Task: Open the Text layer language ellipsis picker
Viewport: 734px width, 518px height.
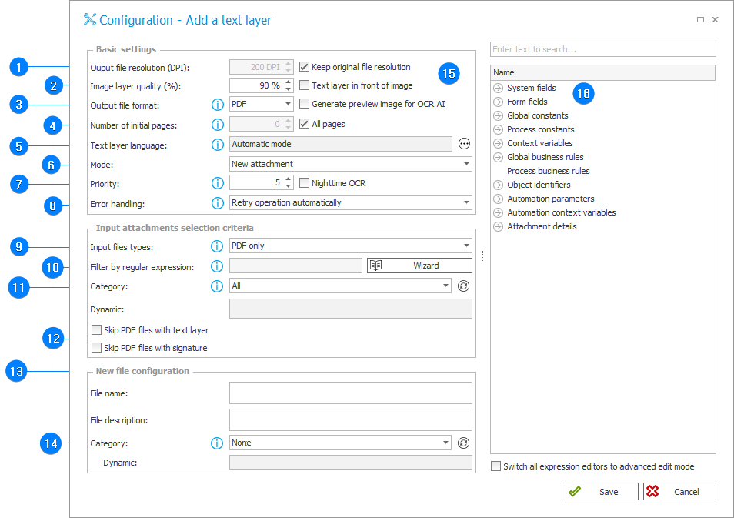Action: pyautogui.click(x=464, y=144)
